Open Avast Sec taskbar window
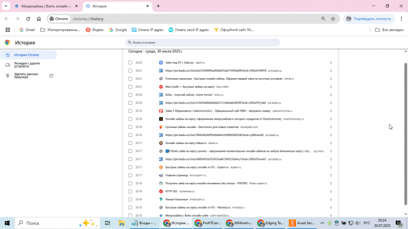This screenshot has height=229, width=408. (x=302, y=223)
